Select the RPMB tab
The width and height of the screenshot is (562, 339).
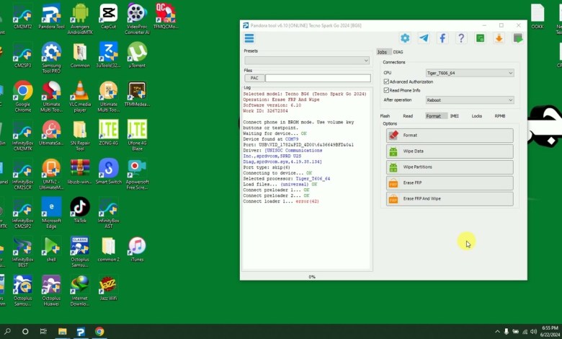500,116
